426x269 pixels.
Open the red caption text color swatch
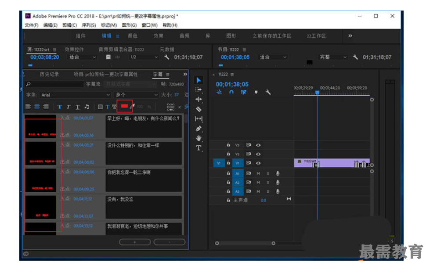[x=124, y=106]
